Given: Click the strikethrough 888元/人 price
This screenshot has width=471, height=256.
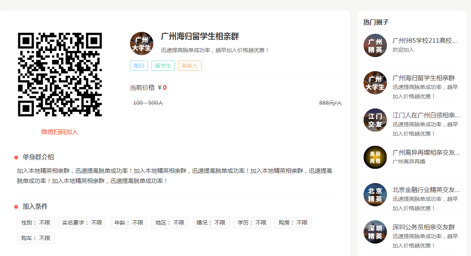Looking at the screenshot, I should (x=330, y=103).
